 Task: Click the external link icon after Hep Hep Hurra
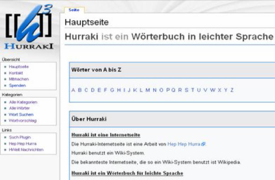pyautogui.click(x=203, y=144)
